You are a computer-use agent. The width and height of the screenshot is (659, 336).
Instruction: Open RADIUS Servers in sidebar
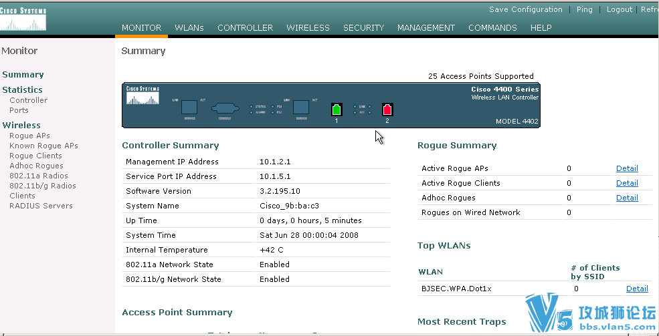pyautogui.click(x=41, y=206)
